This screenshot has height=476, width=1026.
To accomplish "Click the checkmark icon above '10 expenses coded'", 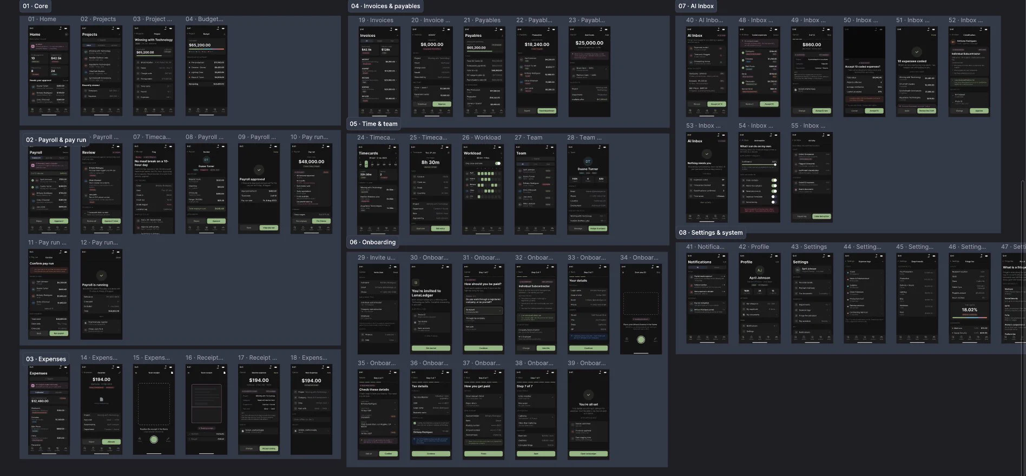I will (x=917, y=52).
